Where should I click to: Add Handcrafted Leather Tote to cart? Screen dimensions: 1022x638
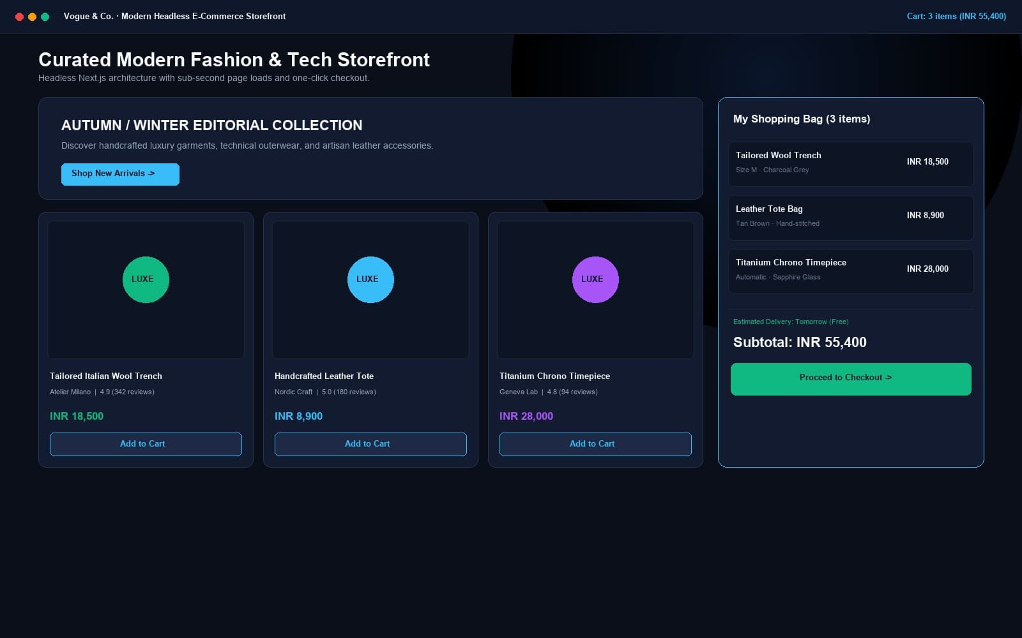(370, 444)
